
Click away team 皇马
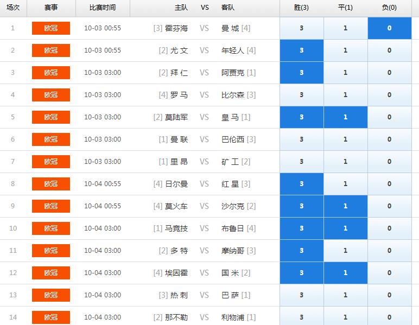[230, 117]
